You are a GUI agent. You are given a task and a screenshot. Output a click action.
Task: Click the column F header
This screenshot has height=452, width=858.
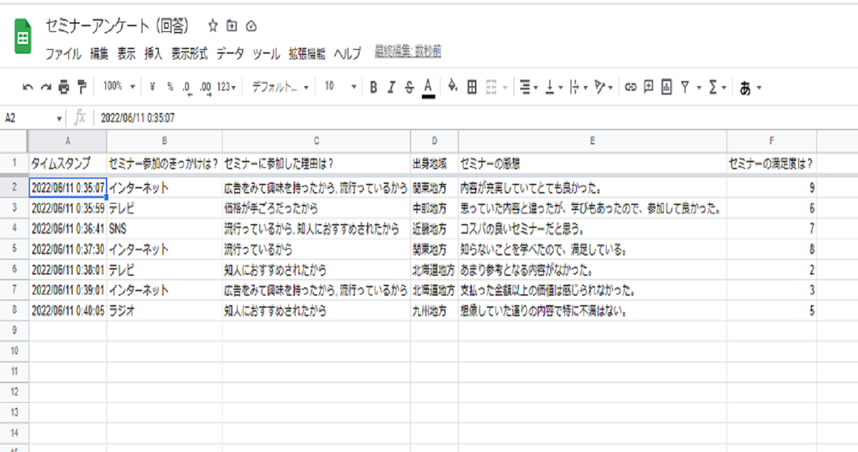[771, 140]
